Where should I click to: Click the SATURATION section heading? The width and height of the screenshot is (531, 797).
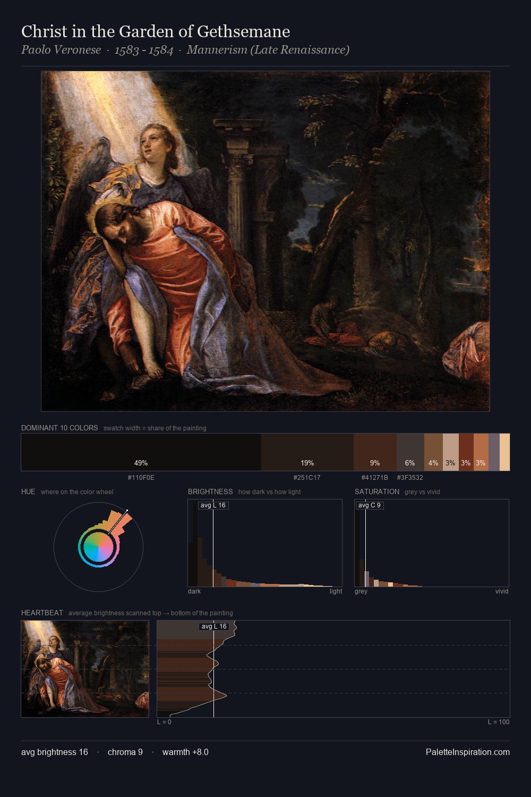pos(377,491)
